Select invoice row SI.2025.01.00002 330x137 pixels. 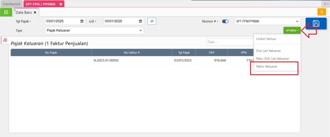coord(106,60)
